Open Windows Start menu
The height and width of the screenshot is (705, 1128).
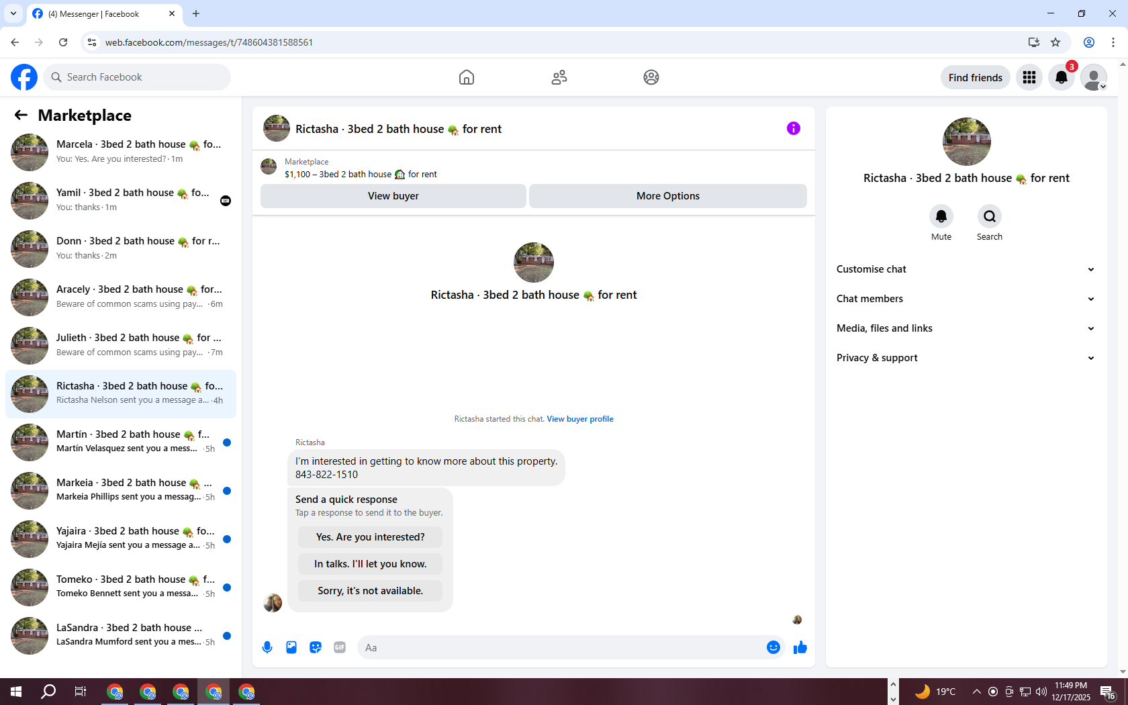pyautogui.click(x=16, y=692)
